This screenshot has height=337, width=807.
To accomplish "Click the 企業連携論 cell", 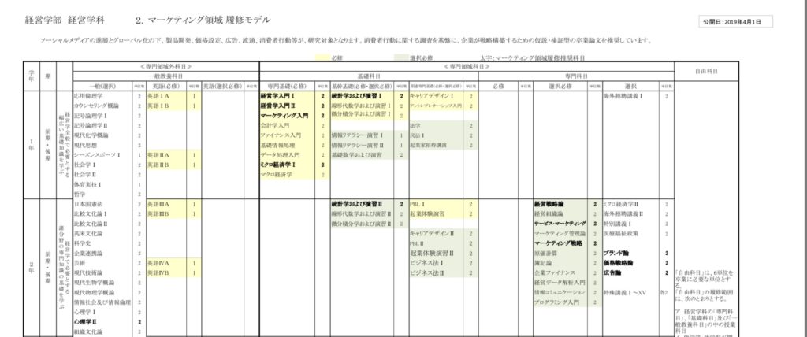I will [88, 253].
